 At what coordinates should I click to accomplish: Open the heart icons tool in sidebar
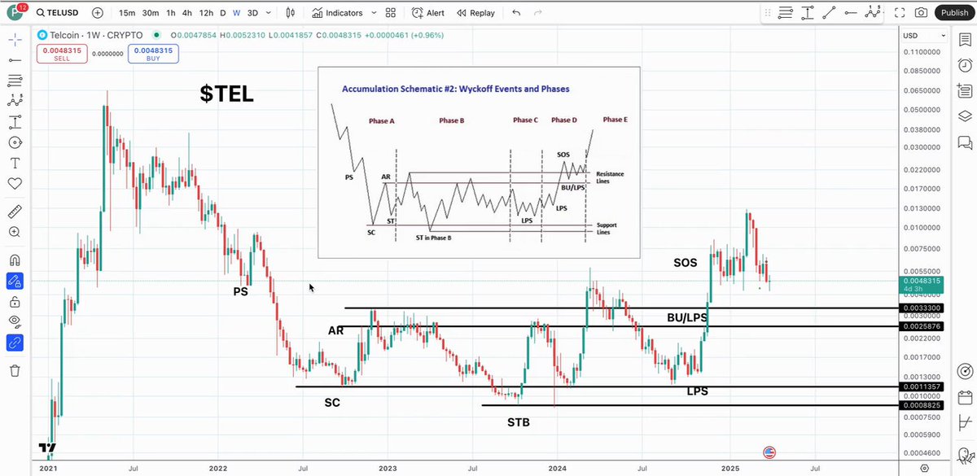click(15, 184)
